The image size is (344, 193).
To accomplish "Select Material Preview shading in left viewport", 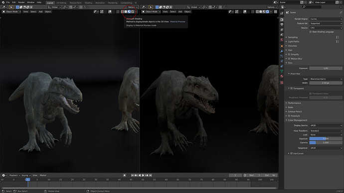I will 129,11.
